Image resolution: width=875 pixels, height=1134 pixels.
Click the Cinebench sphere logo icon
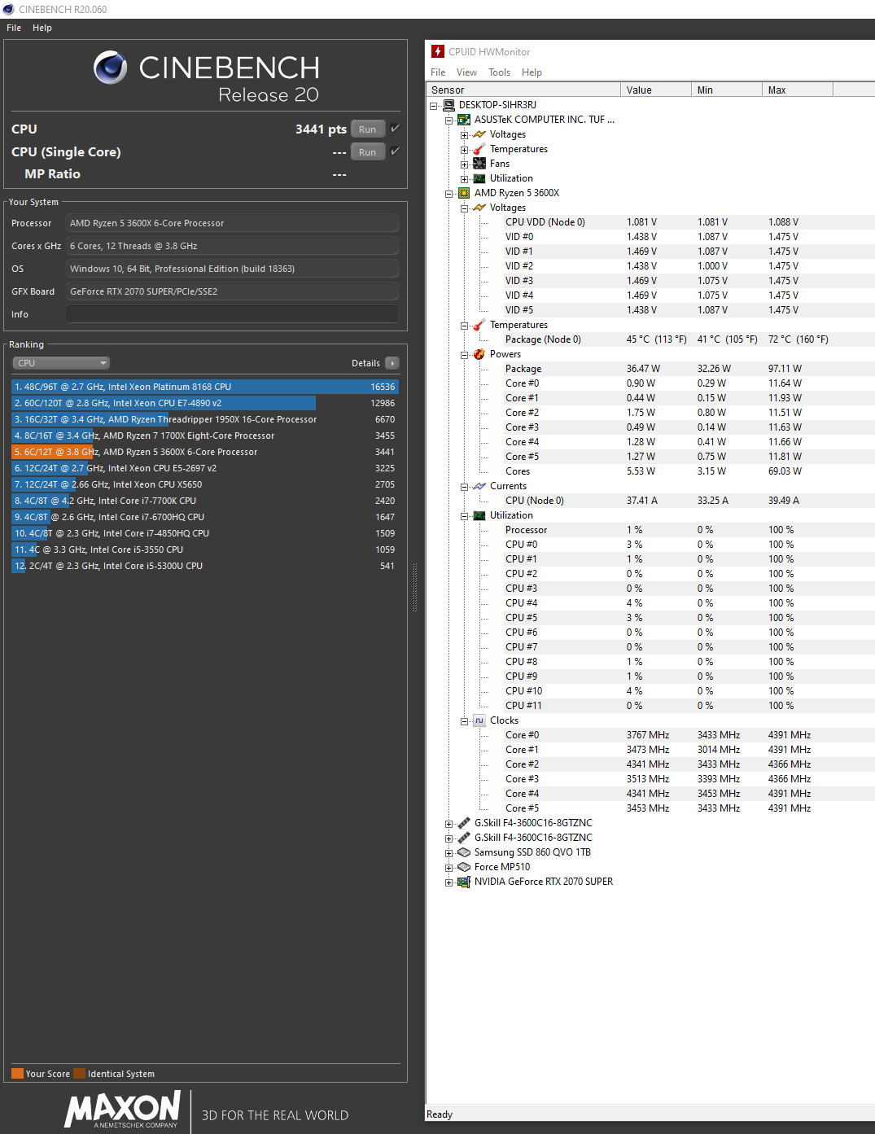[110, 68]
